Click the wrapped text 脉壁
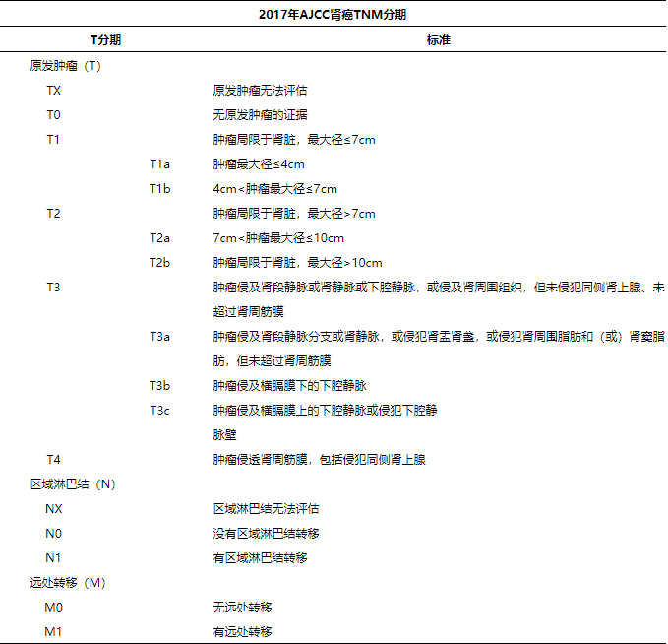The width and height of the screenshot is (668, 644). click(x=224, y=435)
